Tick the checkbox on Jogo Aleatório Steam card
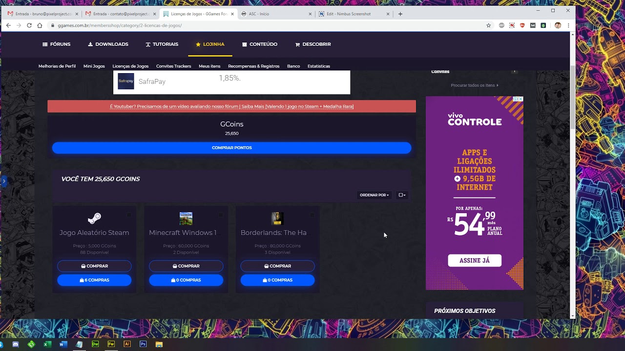 (x=129, y=215)
